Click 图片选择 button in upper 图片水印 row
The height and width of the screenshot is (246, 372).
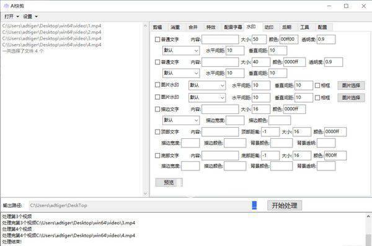[351, 86]
